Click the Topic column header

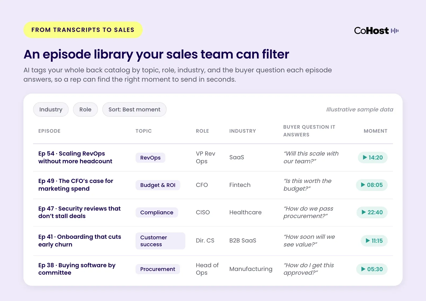tap(144, 131)
